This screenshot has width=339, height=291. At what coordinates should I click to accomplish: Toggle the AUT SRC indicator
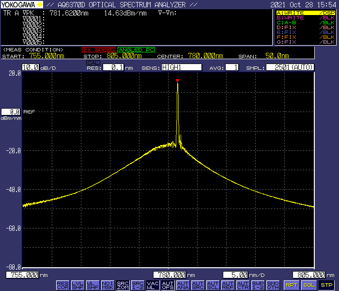[x=198, y=285]
